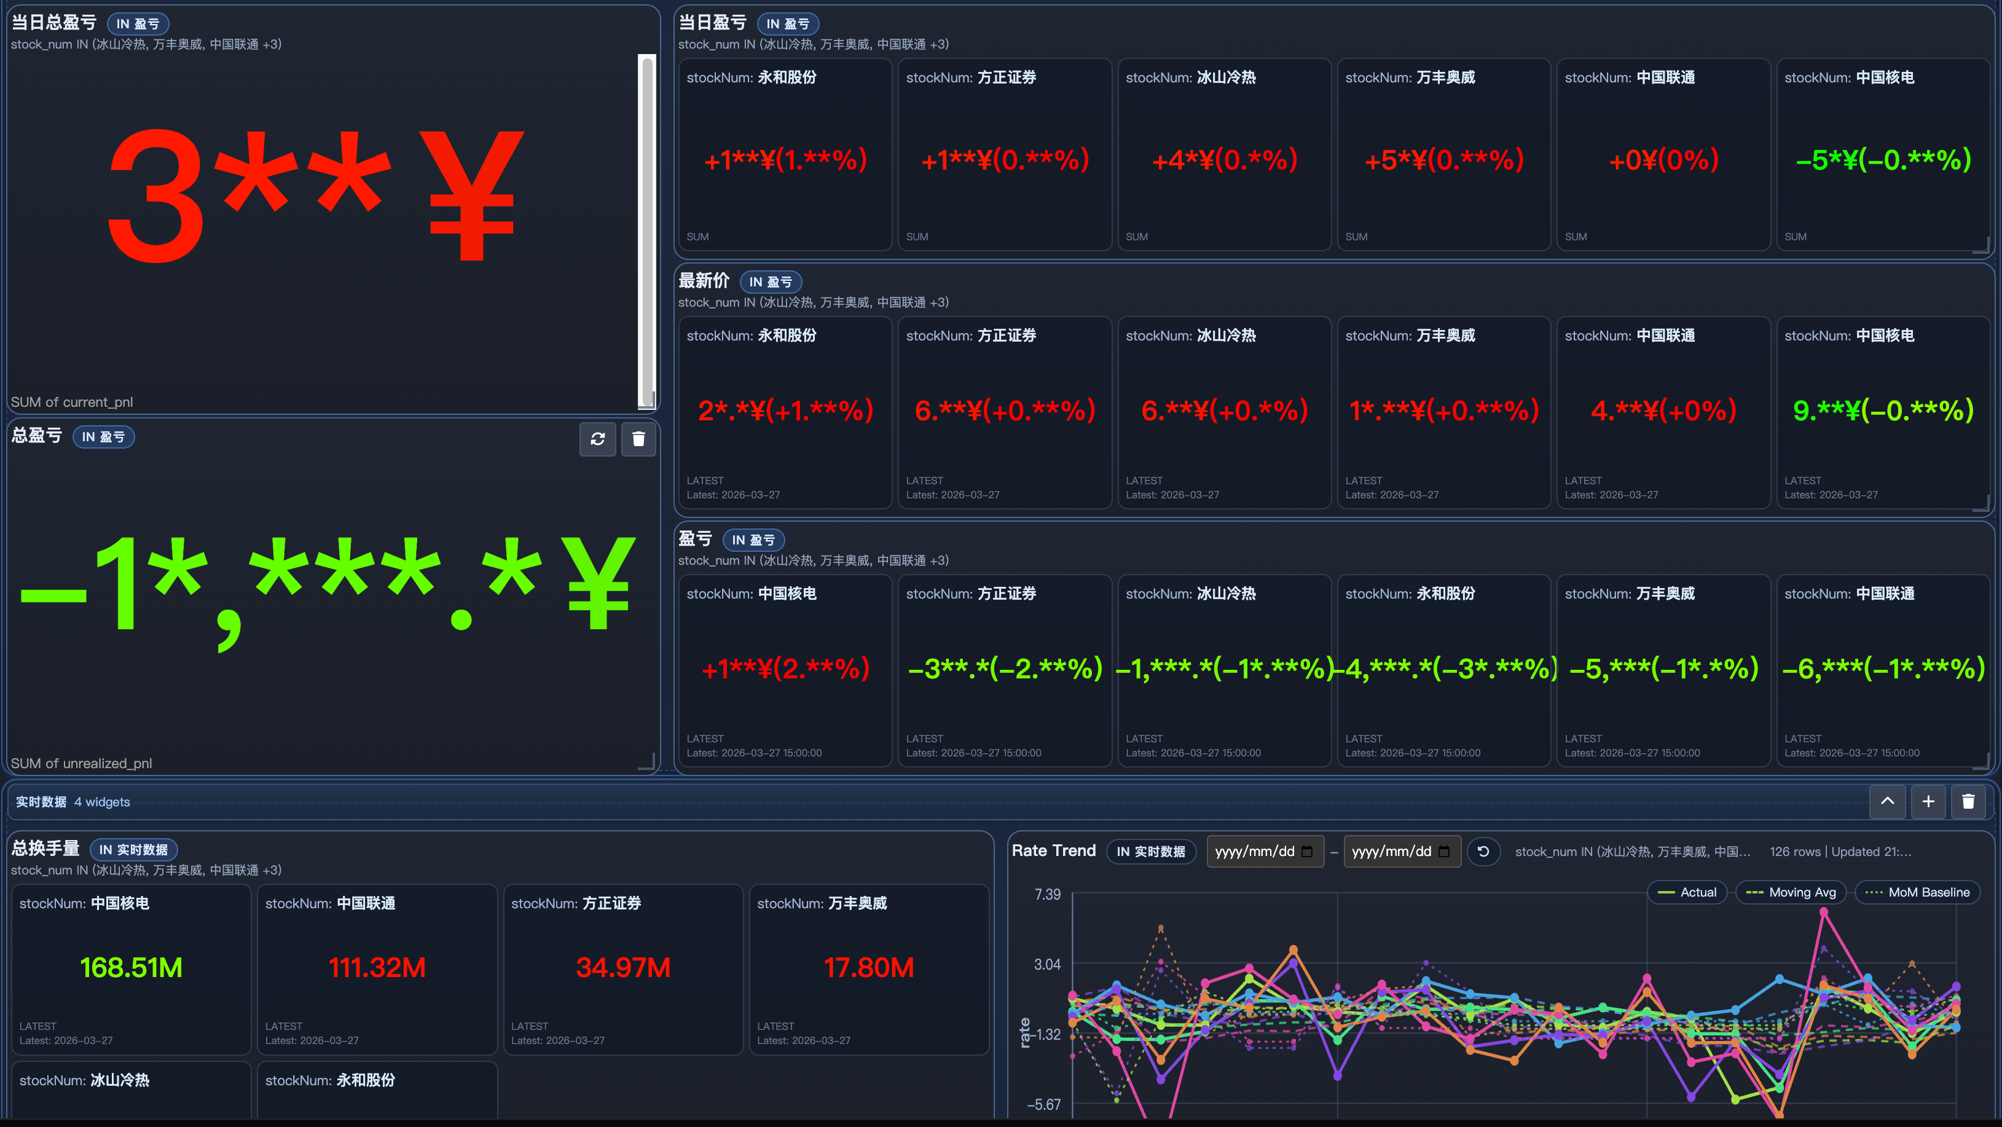Toggle Actual series in chart legend
2002x1127 pixels.
(1687, 892)
